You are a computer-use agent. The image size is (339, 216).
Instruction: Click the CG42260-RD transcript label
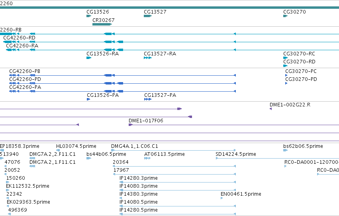pyautogui.click(x=19, y=37)
